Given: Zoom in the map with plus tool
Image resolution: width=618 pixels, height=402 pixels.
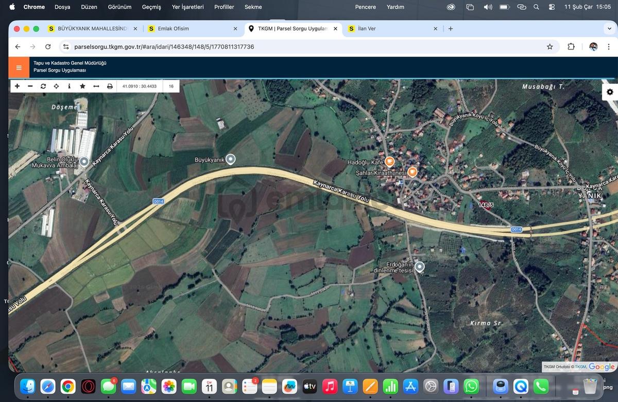Looking at the screenshot, I should pos(17,86).
